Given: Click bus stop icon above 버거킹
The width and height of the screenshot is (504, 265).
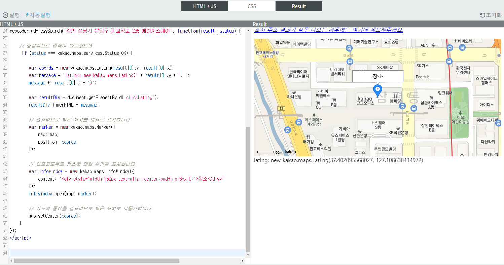Looking at the screenshot, I should click(287, 130).
